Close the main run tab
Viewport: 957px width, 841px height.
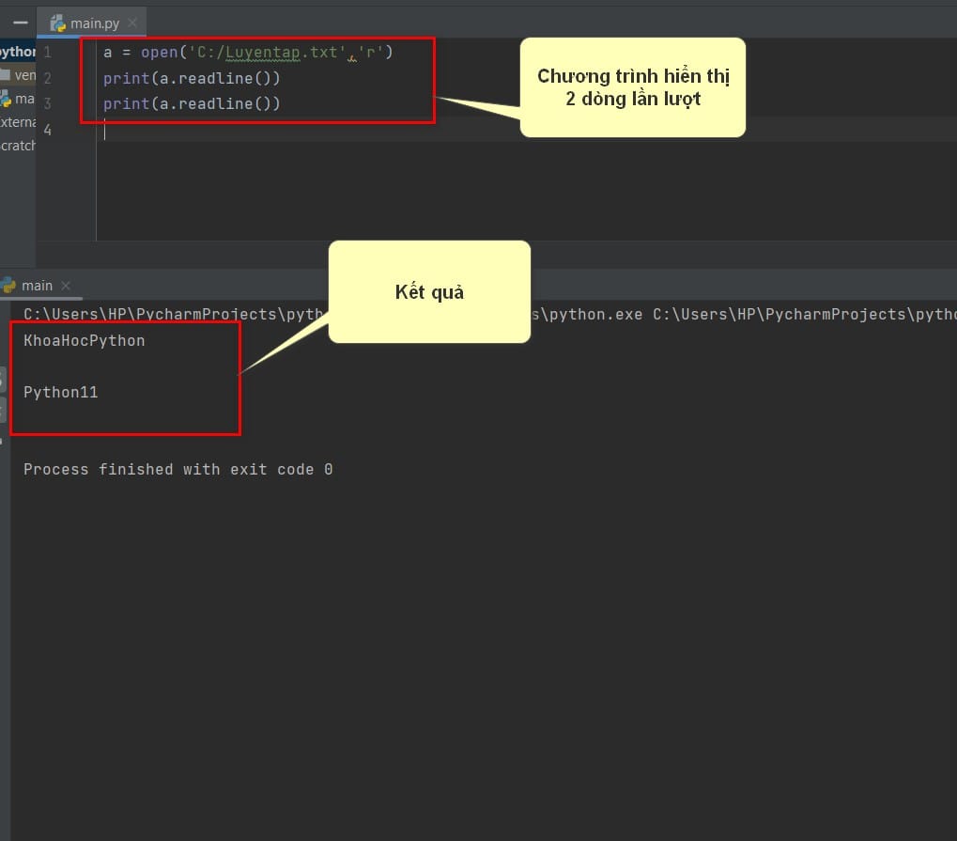click(x=66, y=286)
